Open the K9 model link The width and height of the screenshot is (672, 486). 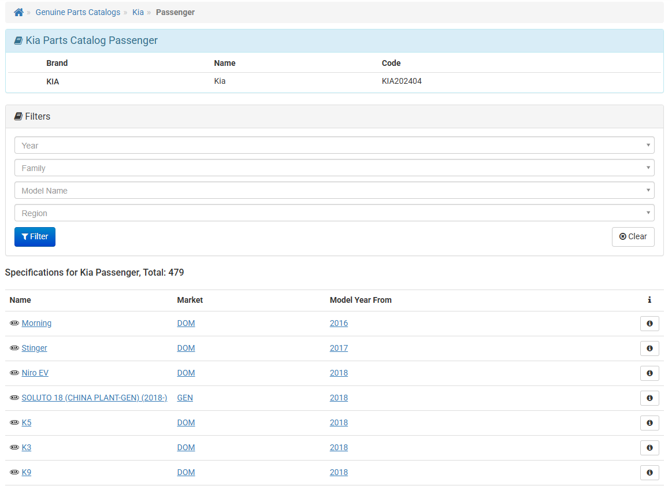point(27,472)
